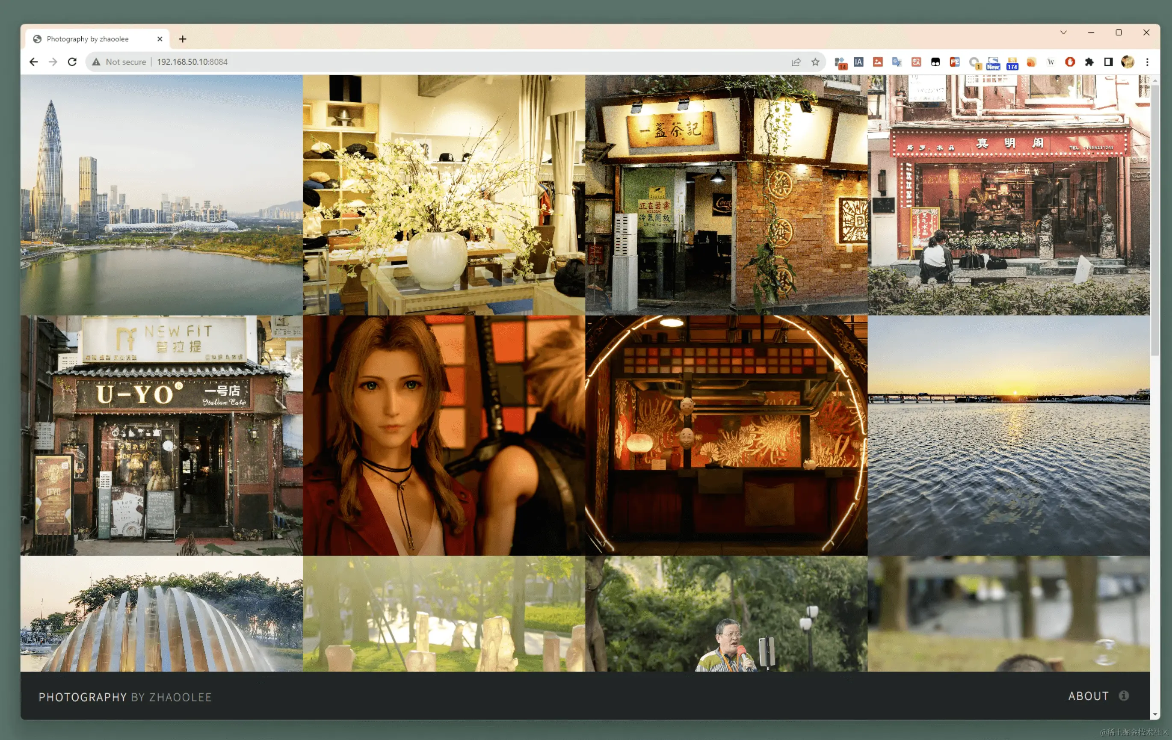
Task: Open the skyscraper skyline lake photo
Action: (x=162, y=195)
